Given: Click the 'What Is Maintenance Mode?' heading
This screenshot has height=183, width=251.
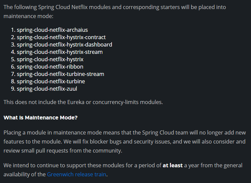Looking at the screenshot, I should tap(40, 117).
